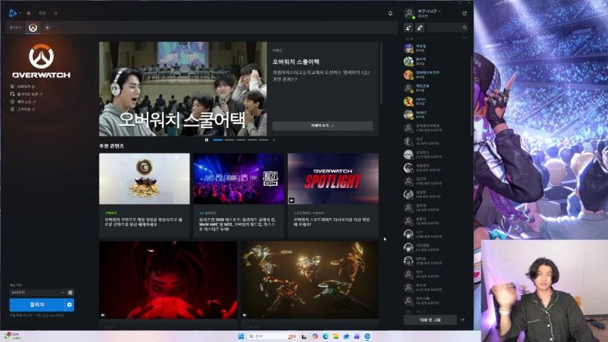Open Microsoft Edge from the taskbar
Viewport: 608px width, 342px height.
click(x=325, y=336)
